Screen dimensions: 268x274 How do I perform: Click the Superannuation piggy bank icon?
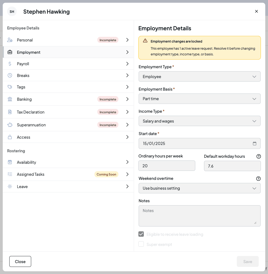coord(10,125)
